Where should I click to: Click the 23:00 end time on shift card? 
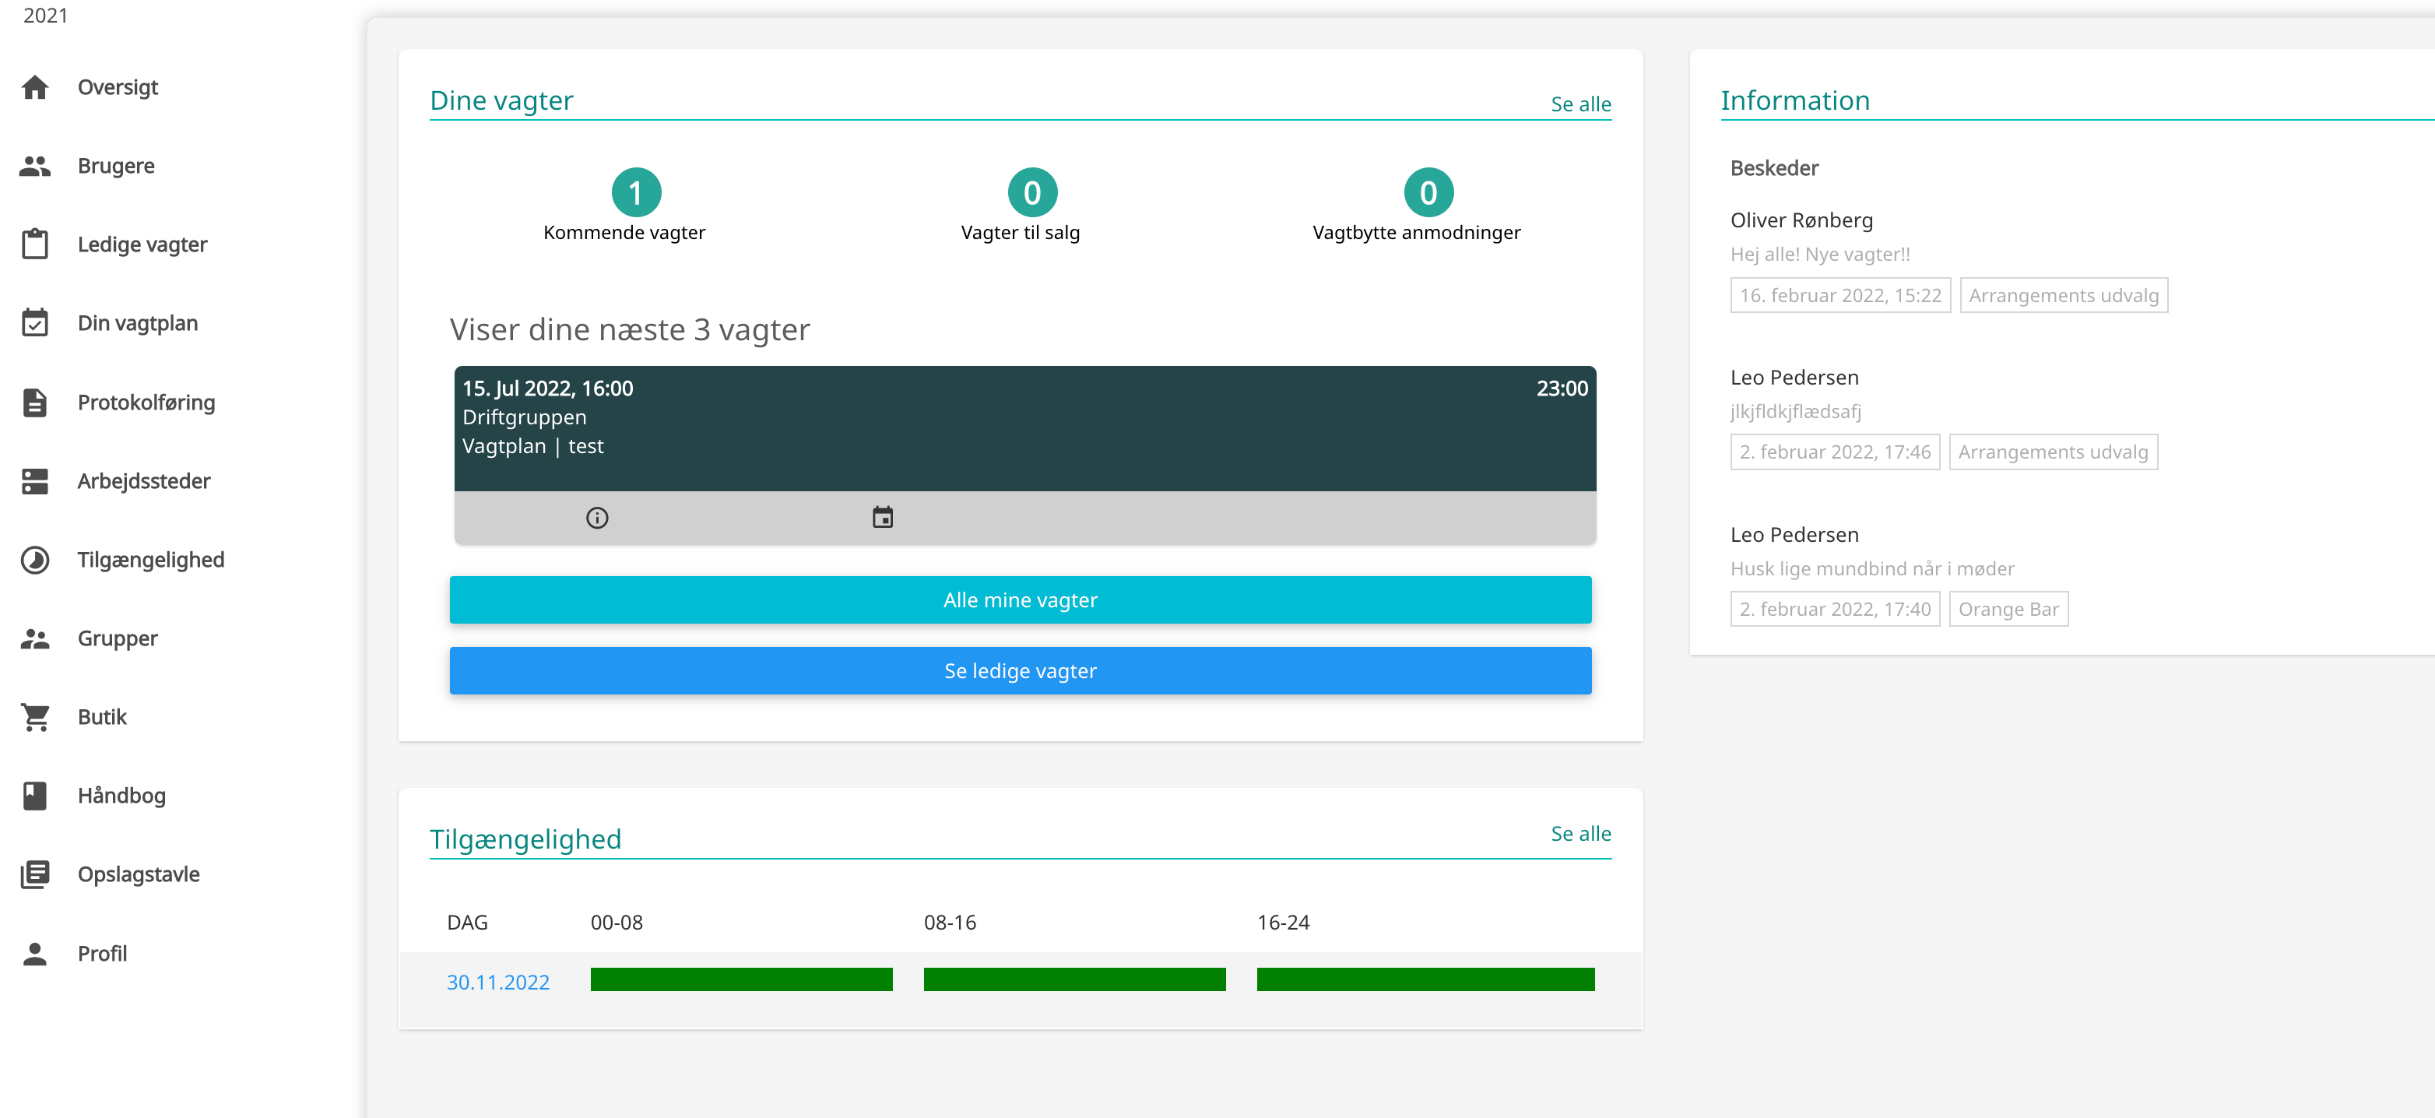tap(1562, 388)
